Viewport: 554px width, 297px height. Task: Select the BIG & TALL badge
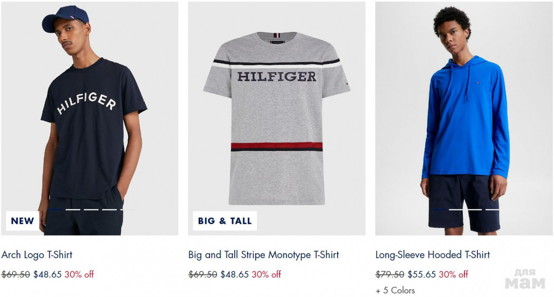coord(225,221)
